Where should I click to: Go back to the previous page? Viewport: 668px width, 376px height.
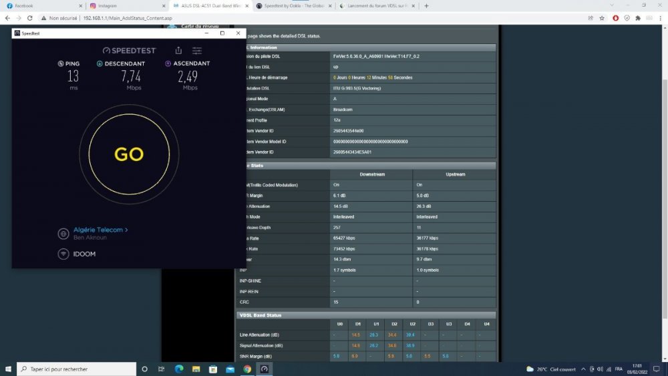[7, 18]
